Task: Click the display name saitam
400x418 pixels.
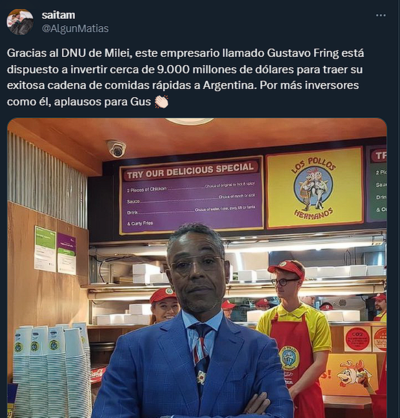Action: click(58, 15)
